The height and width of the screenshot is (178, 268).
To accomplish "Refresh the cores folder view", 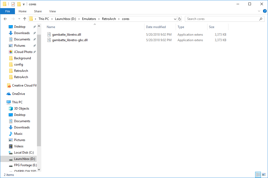I will pyautogui.click(x=180, y=19).
